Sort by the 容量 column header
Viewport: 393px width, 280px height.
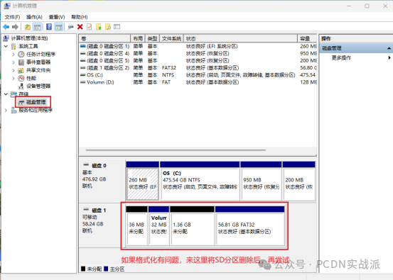[307, 38]
